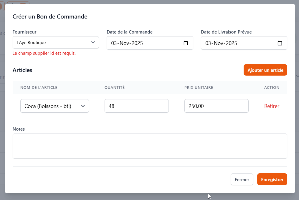Select the day segment in Date de la Commande
The image size is (299, 200).
[x=114, y=43]
